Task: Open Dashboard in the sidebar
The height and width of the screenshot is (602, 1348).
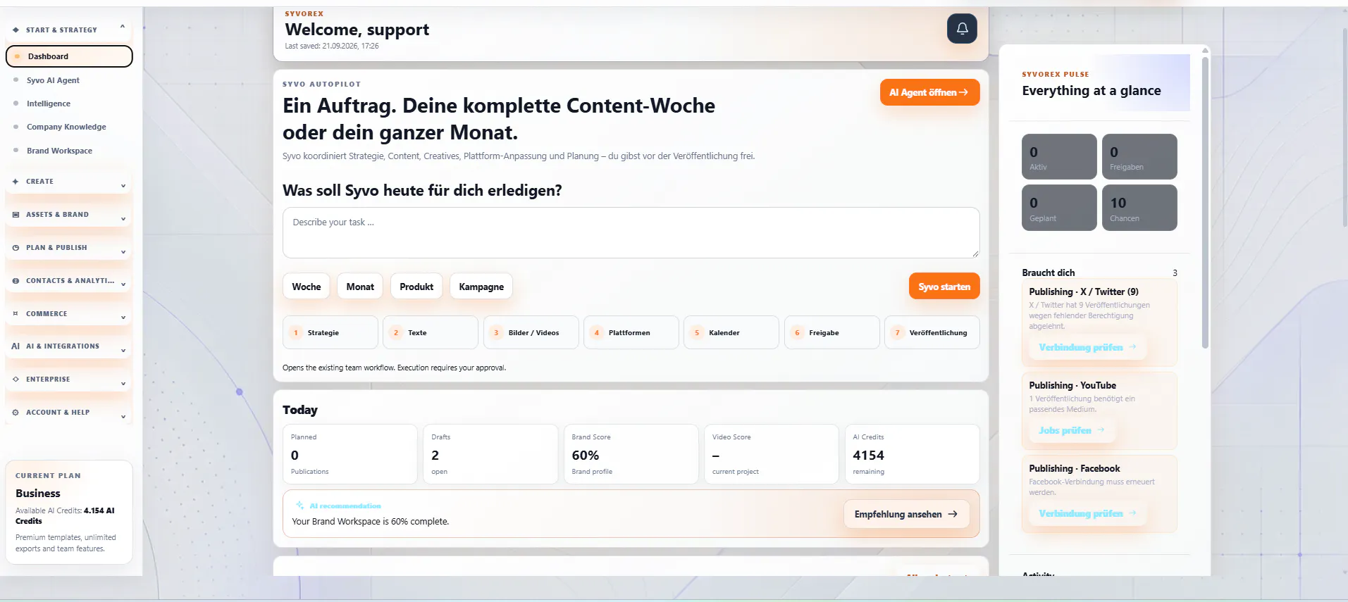Action: click(x=69, y=56)
